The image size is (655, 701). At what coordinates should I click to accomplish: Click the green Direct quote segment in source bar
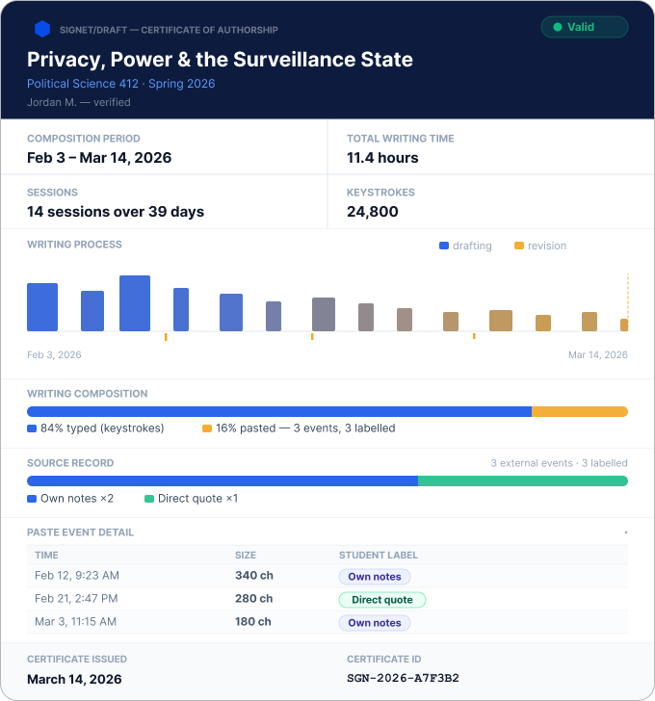coord(523,480)
